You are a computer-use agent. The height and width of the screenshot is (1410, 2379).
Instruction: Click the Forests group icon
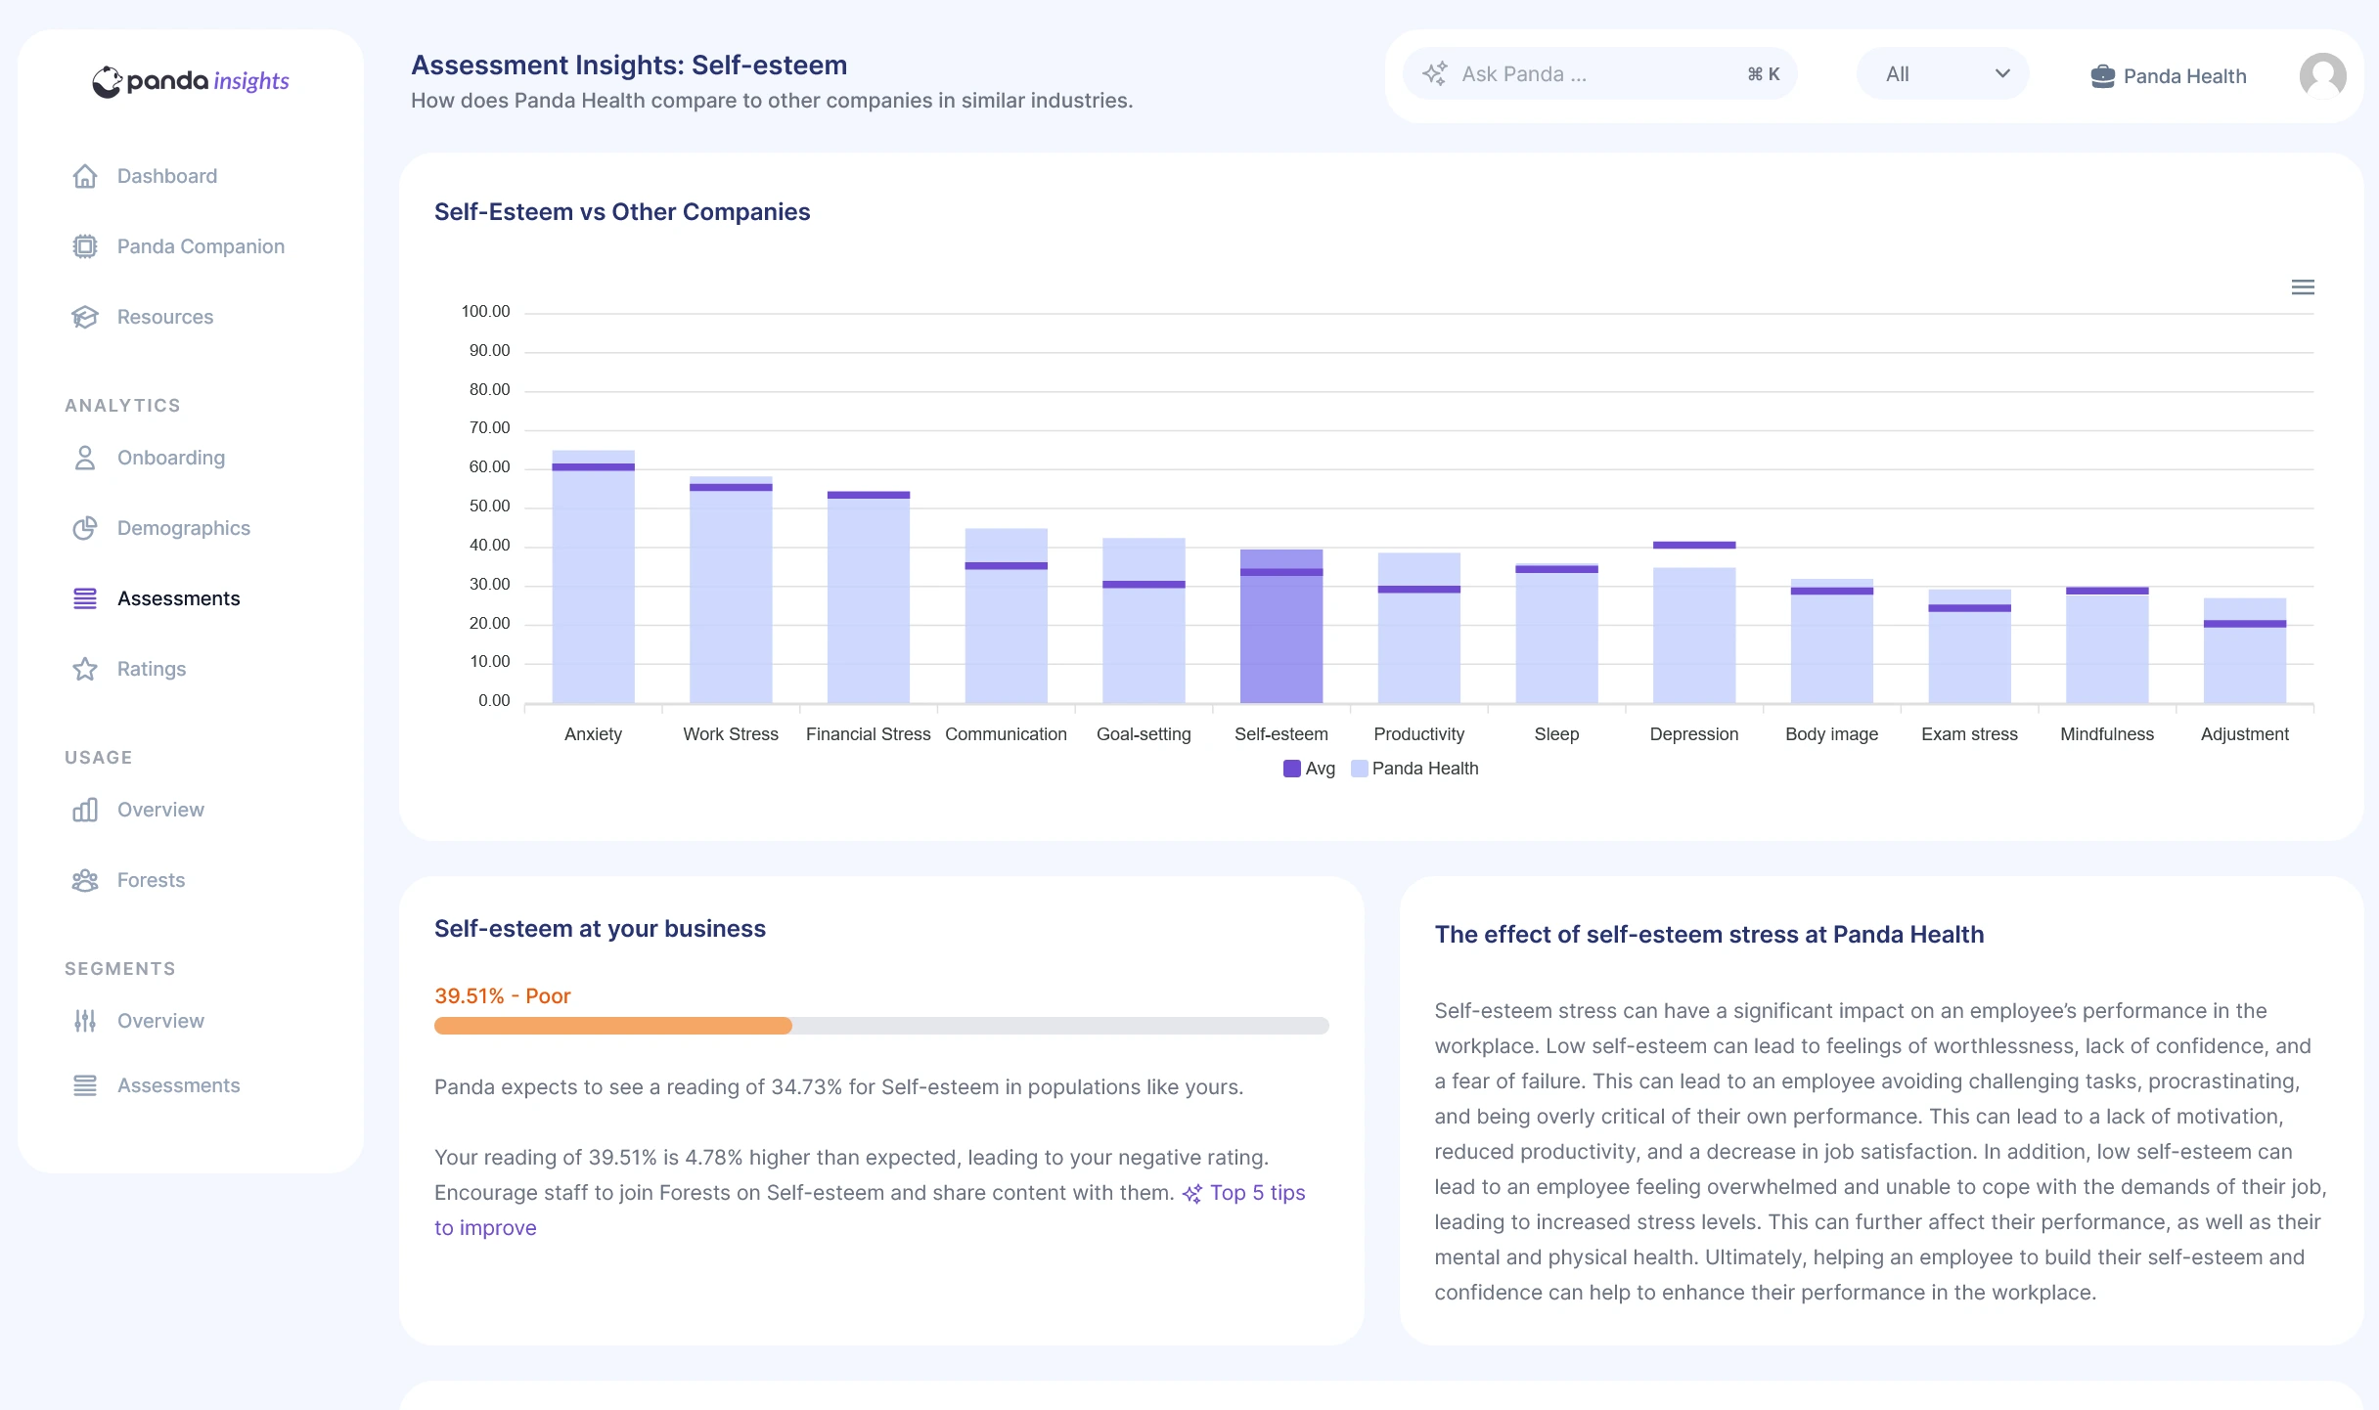point(85,880)
